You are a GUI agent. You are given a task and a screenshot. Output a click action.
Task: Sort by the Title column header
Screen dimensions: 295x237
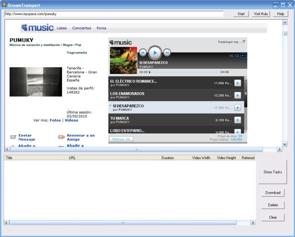35,158
